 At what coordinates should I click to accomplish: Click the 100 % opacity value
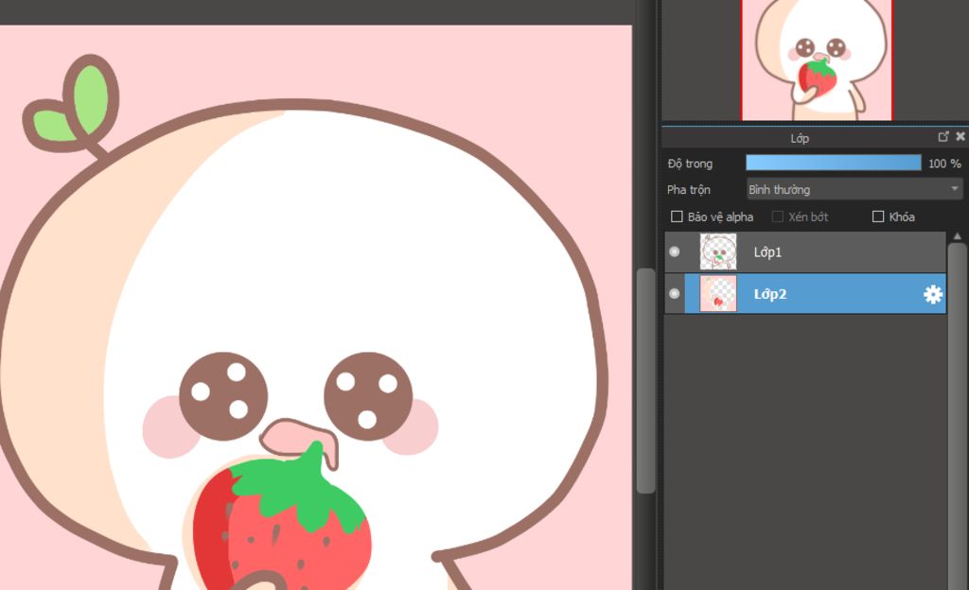click(944, 164)
